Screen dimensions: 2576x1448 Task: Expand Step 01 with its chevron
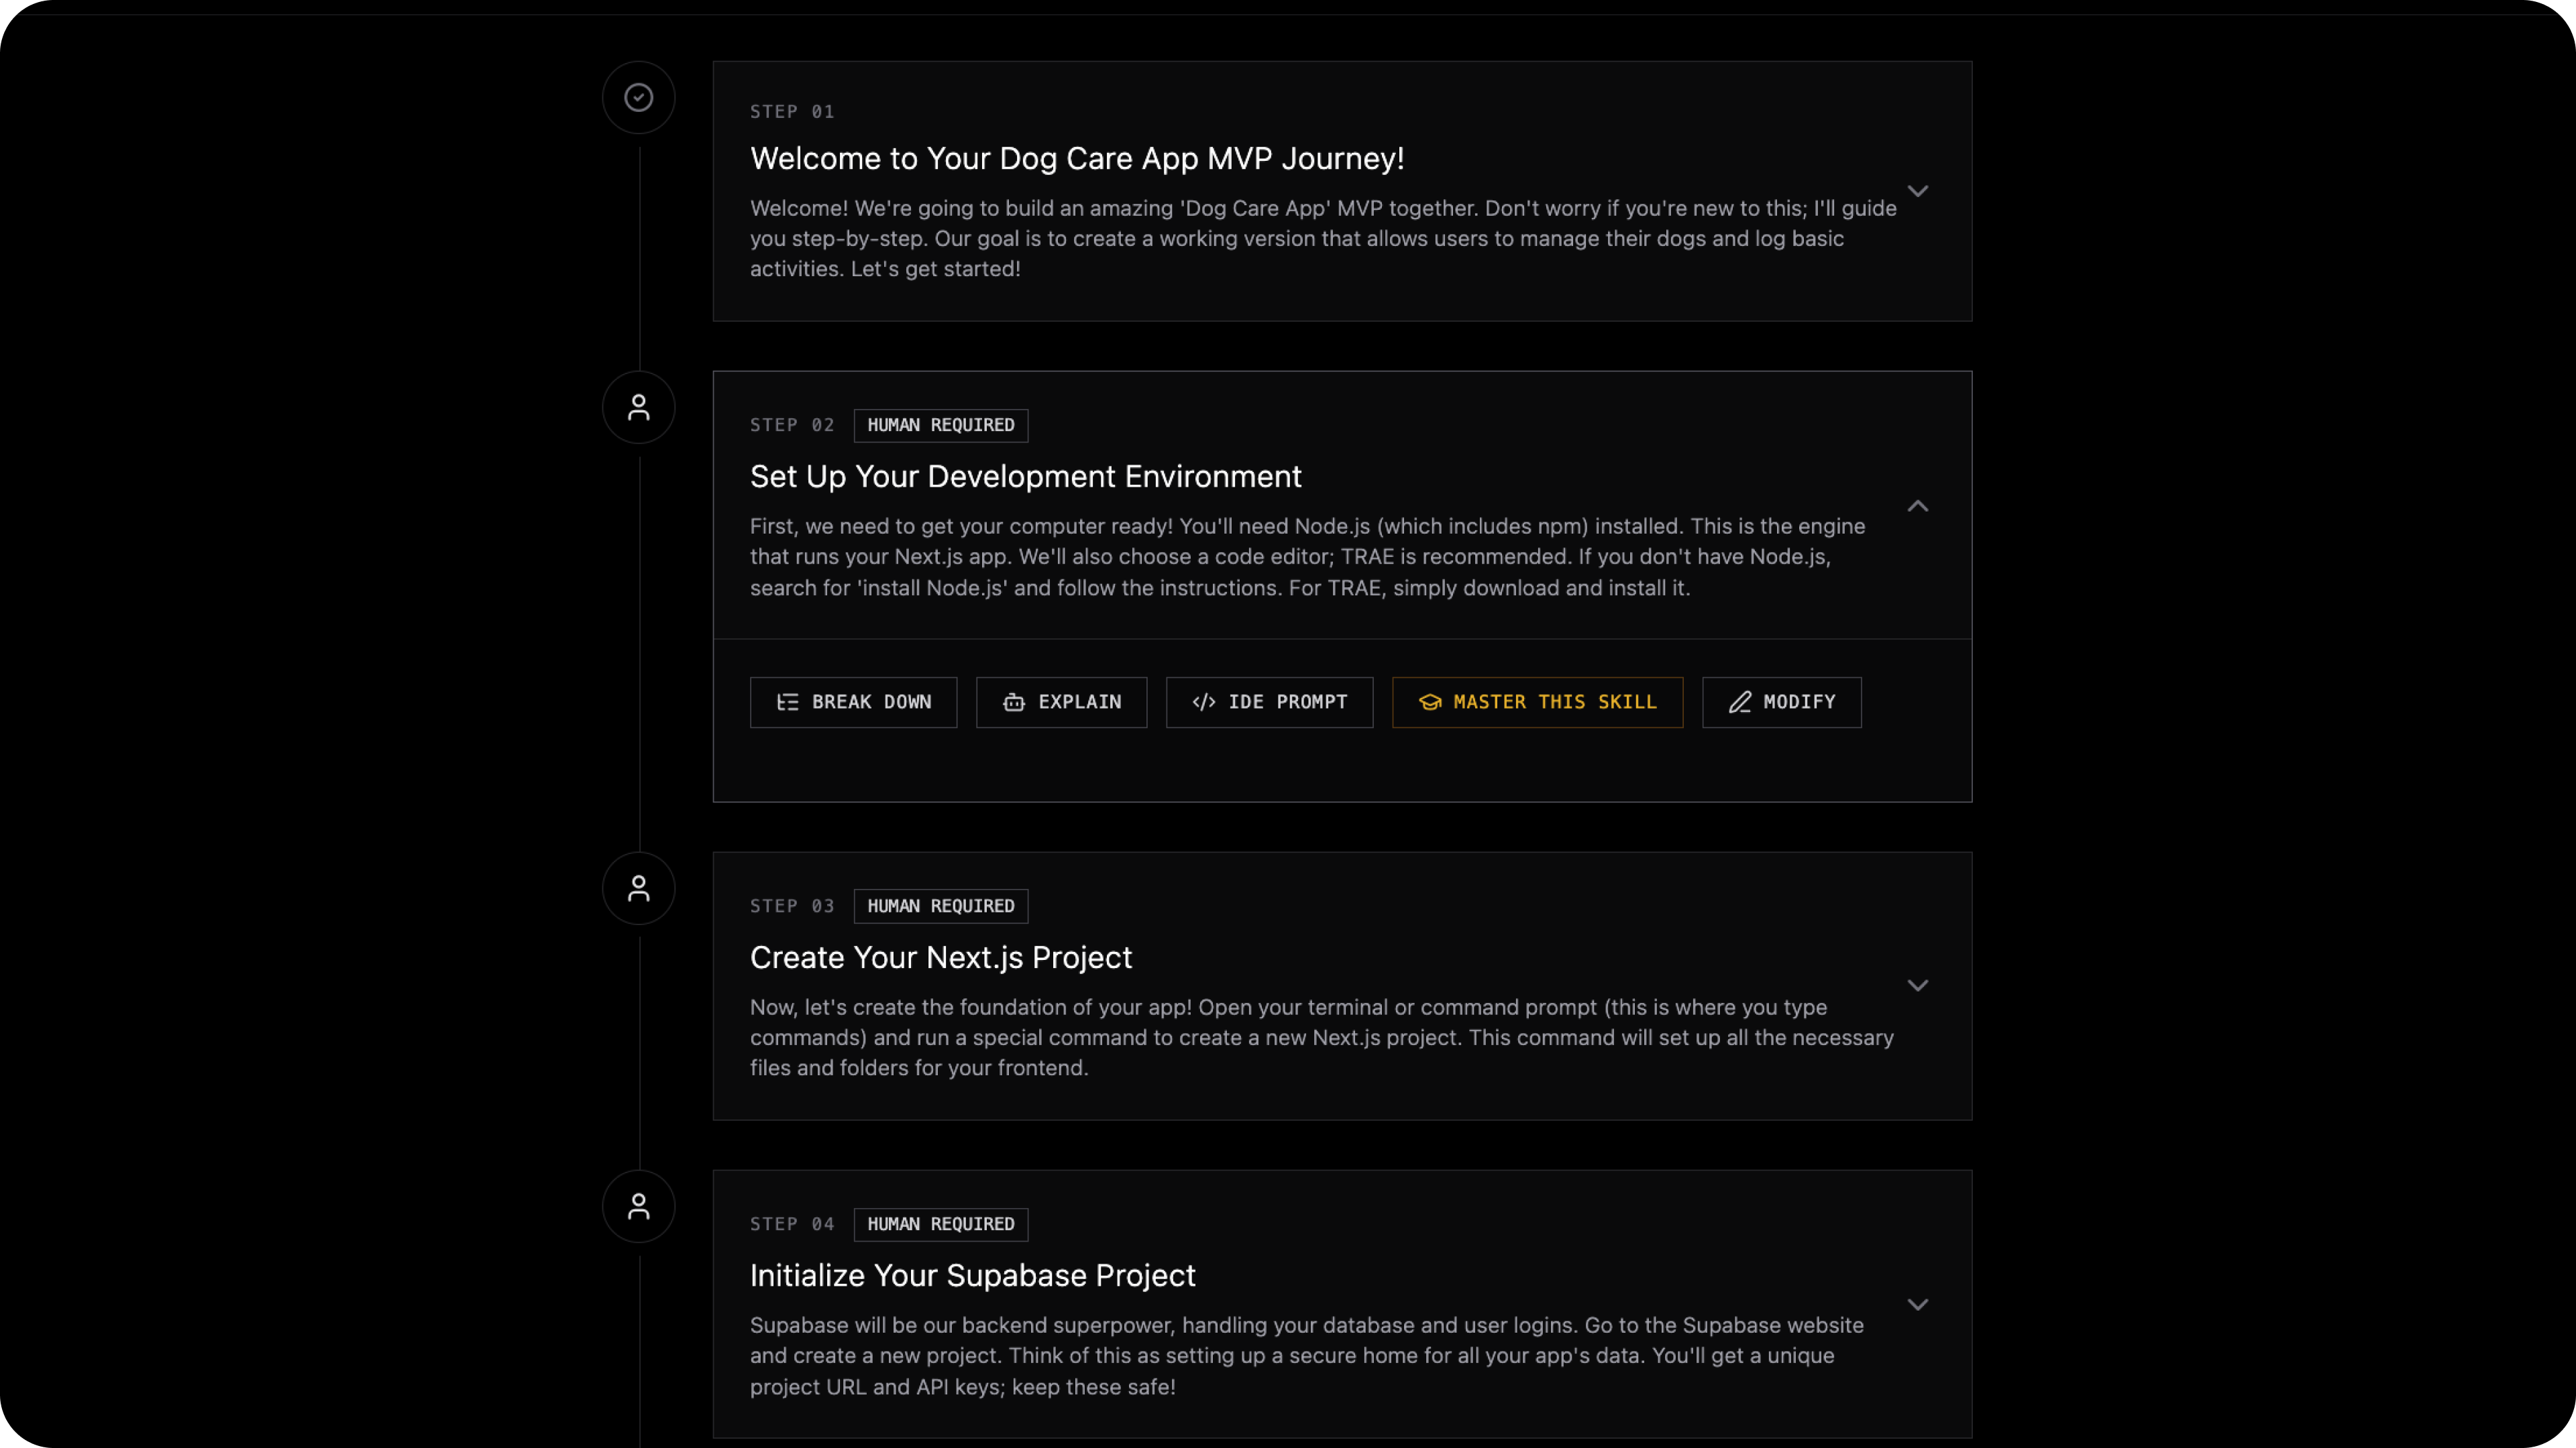tap(1917, 191)
